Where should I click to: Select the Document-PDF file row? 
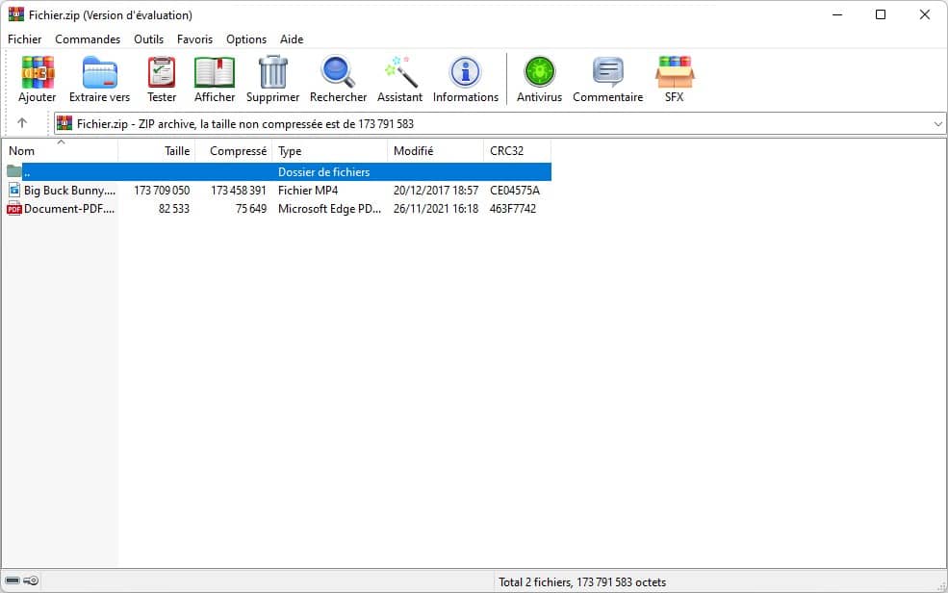click(x=277, y=209)
